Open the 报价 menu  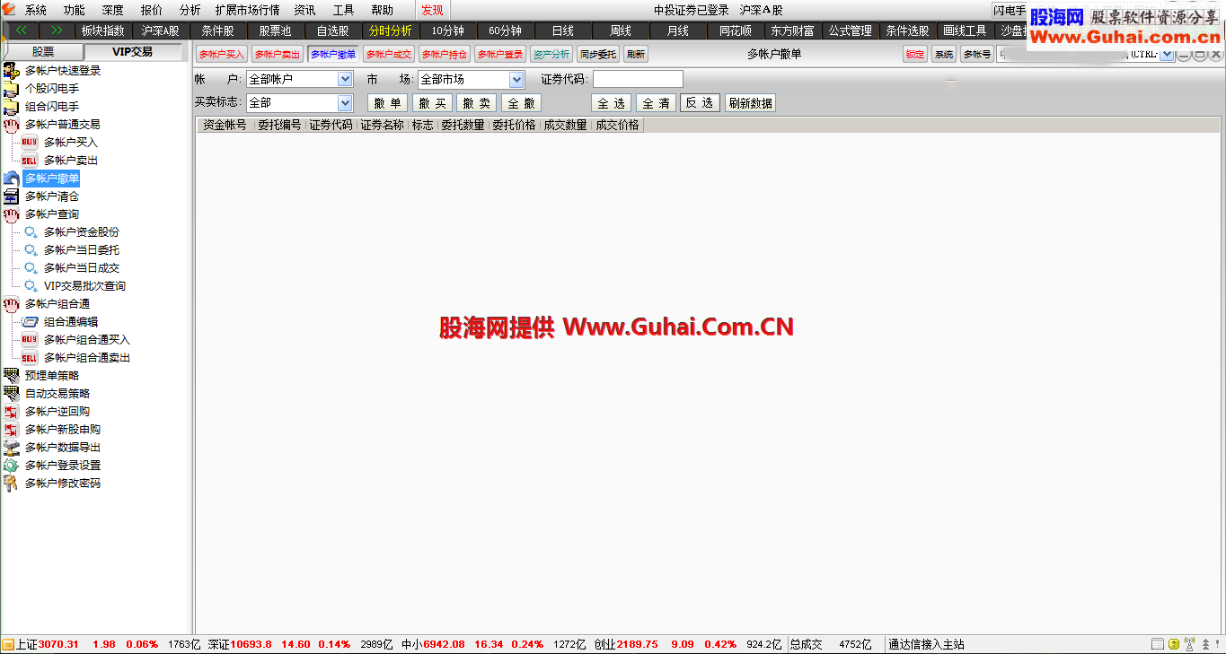pyautogui.click(x=152, y=11)
